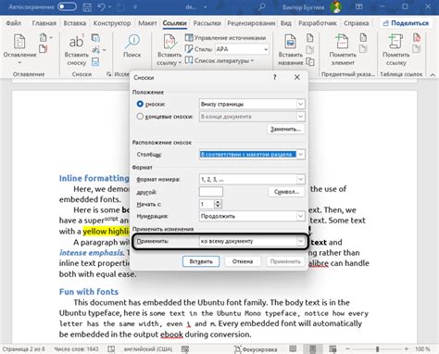Click the Символ button
The height and width of the screenshot is (354, 439).
286,192
